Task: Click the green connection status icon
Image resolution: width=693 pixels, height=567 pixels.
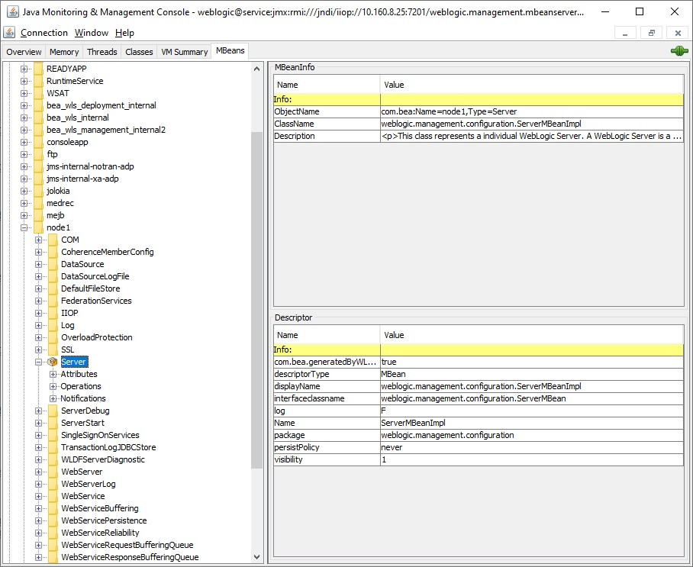Action: [678, 51]
